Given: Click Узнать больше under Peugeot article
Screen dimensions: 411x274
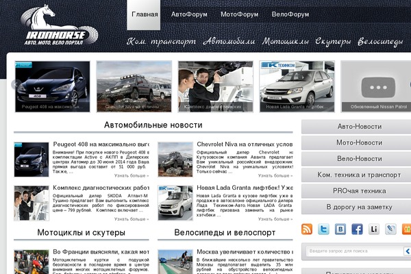Looking at the screenshot, I should tap(132, 175).
